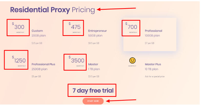Image resolution: width=201 pixels, height=105 pixels.
Task: Click the $300 monthly price
Action: pos(19,27)
